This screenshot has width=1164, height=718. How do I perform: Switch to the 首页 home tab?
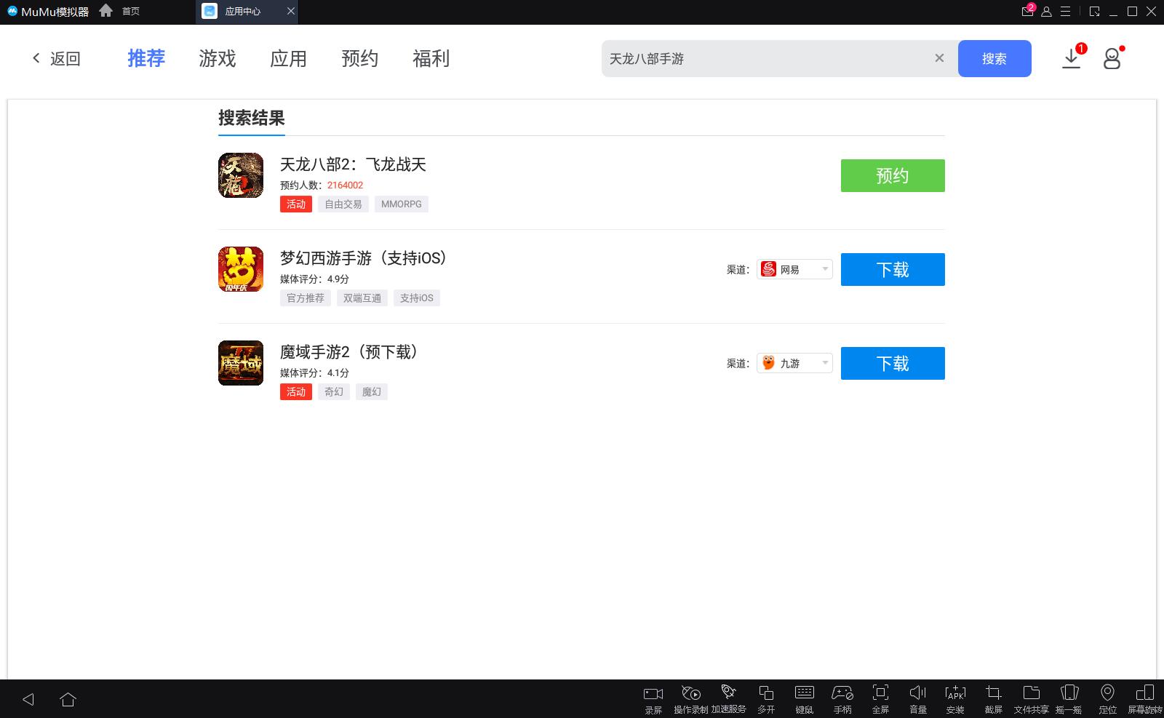pyautogui.click(x=120, y=11)
